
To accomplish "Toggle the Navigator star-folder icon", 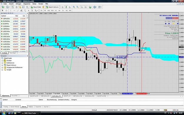I will (20, 7).
